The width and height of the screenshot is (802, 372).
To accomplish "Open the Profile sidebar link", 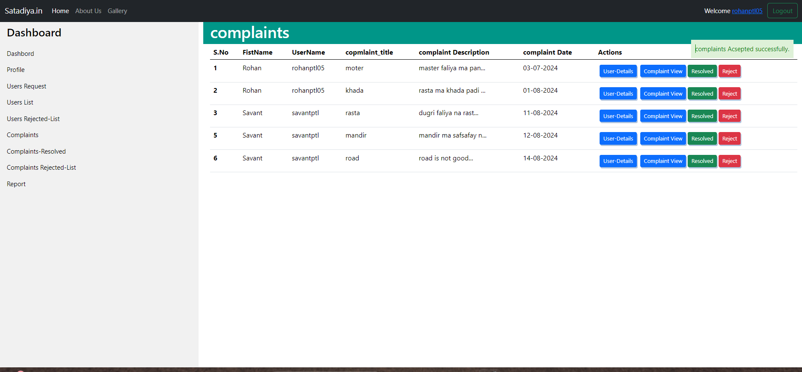I will click(16, 70).
